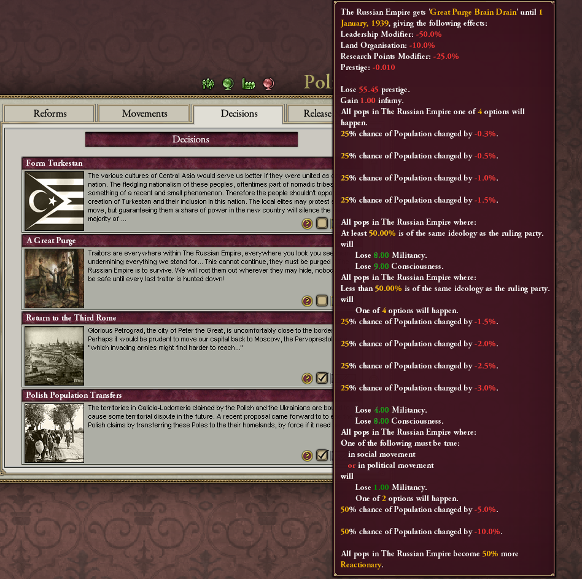The image size is (582, 579).
Task: Switch to the Reforms tab
Action: click(x=49, y=114)
